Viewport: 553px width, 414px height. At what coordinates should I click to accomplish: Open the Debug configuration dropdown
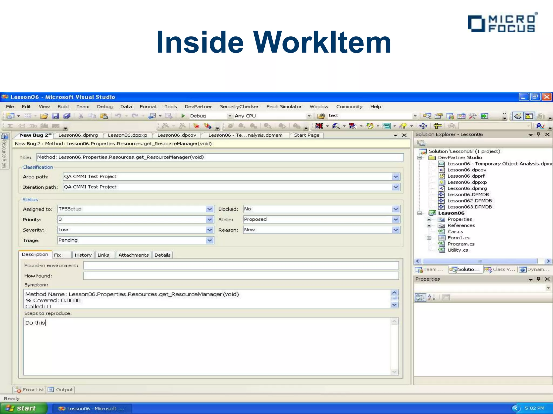click(x=230, y=116)
